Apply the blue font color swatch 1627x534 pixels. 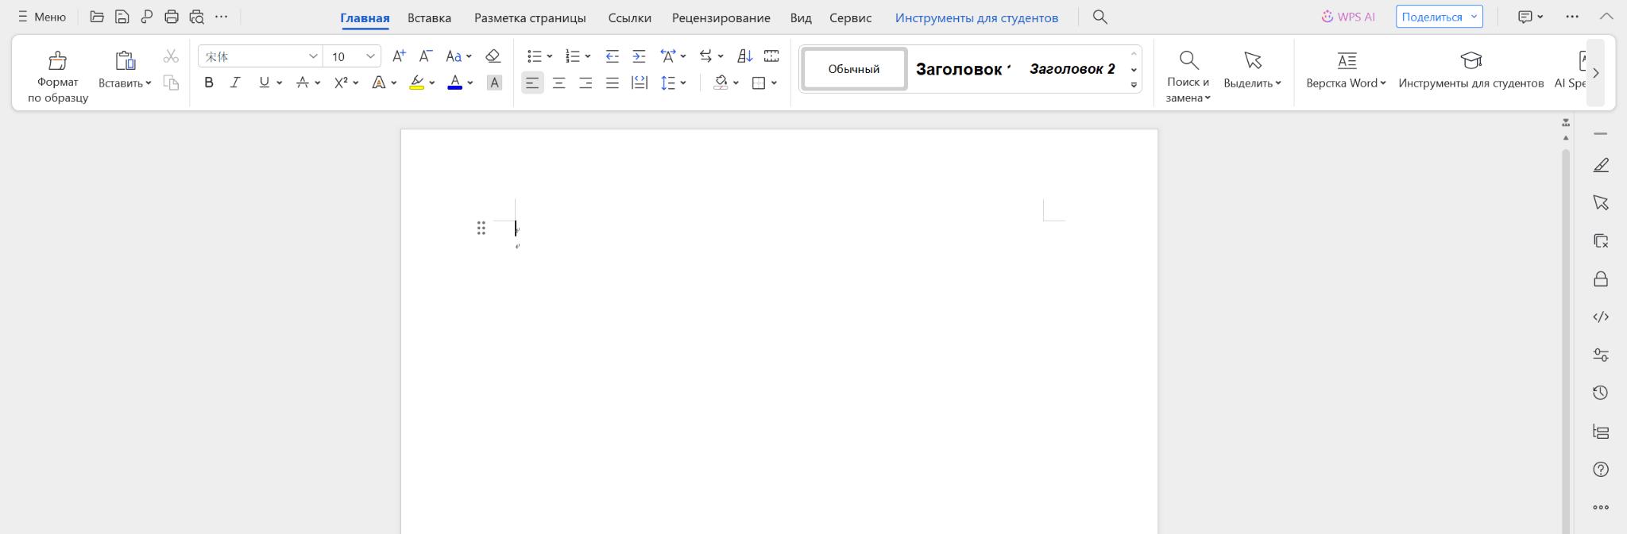point(454,83)
